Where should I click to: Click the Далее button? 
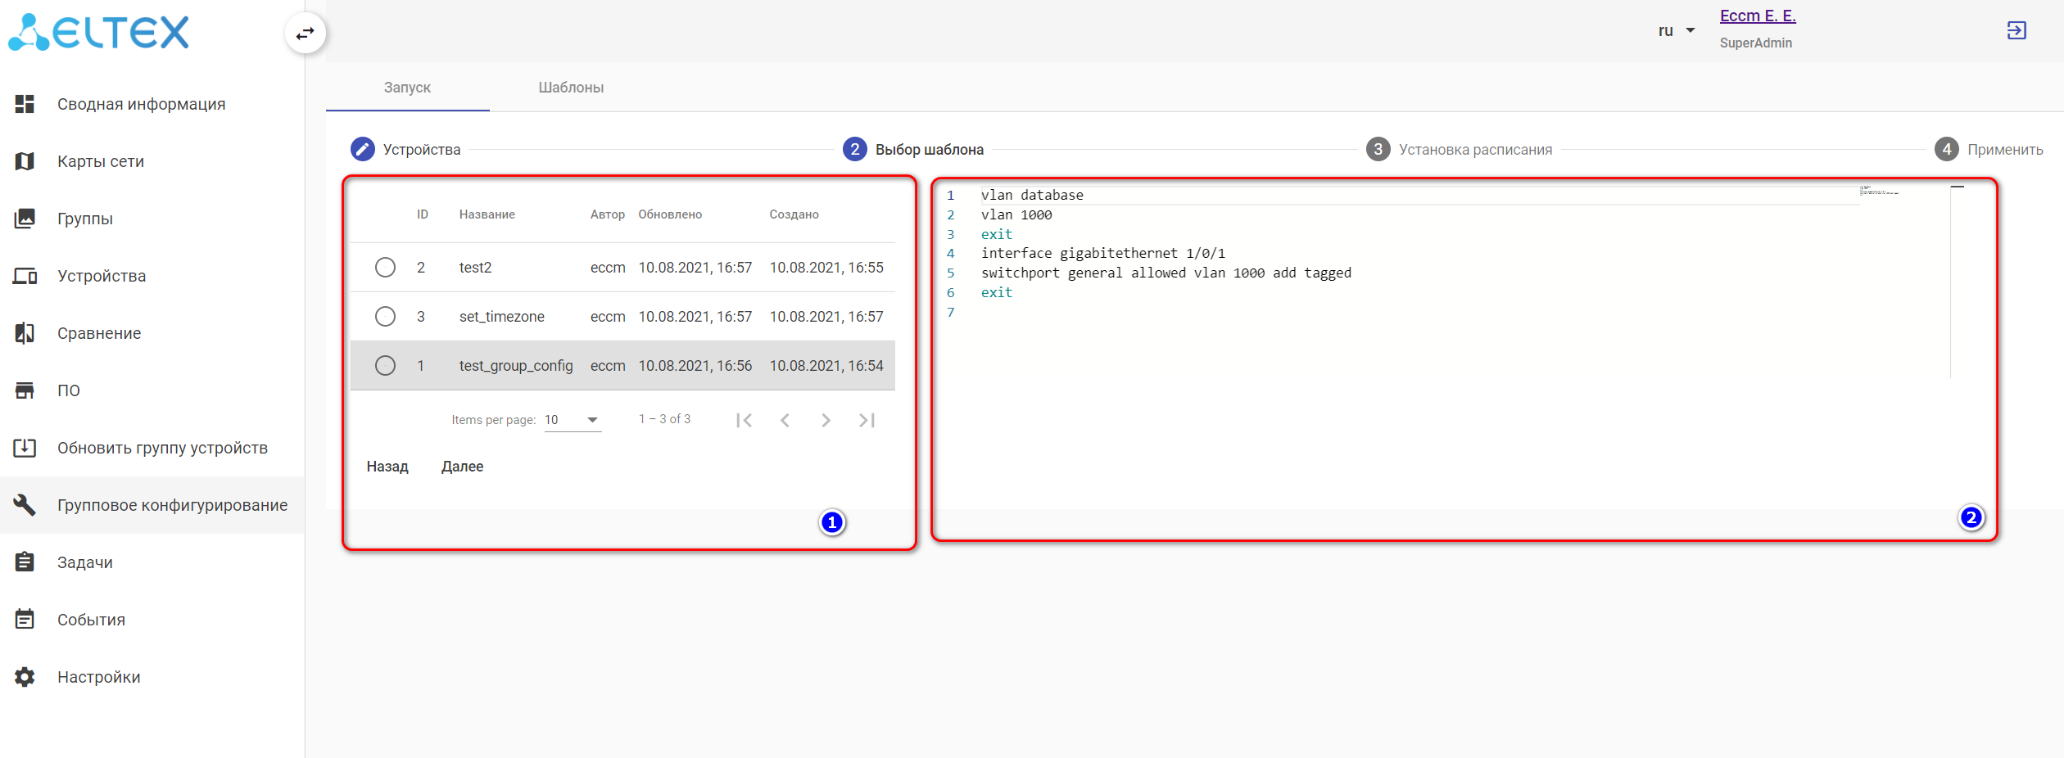coord(462,467)
